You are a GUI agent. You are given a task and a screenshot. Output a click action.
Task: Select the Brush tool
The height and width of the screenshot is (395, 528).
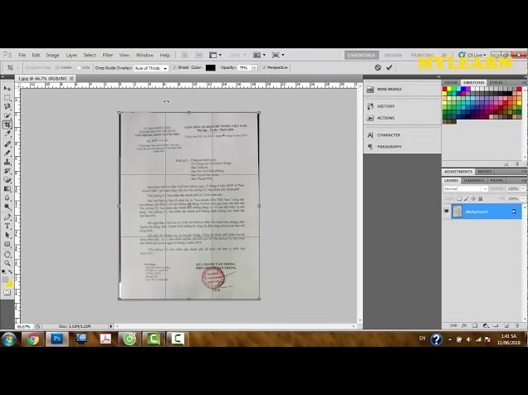(7, 153)
